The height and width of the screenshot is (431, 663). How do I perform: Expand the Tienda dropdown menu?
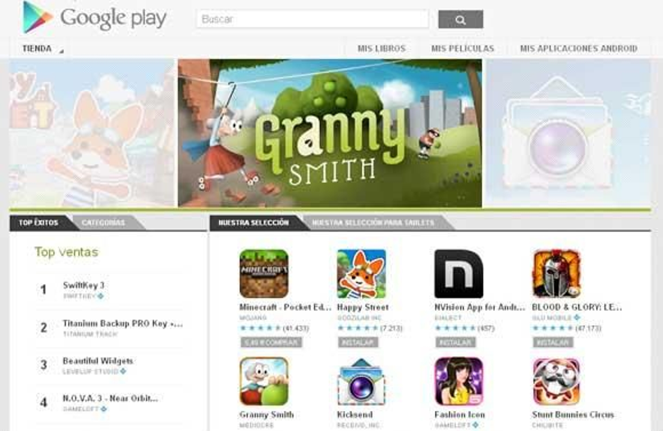(43, 49)
